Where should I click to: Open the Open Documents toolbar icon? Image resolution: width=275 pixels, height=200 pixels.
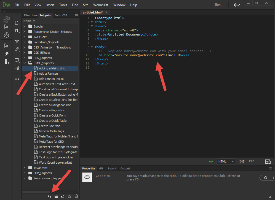[x=17, y=23]
